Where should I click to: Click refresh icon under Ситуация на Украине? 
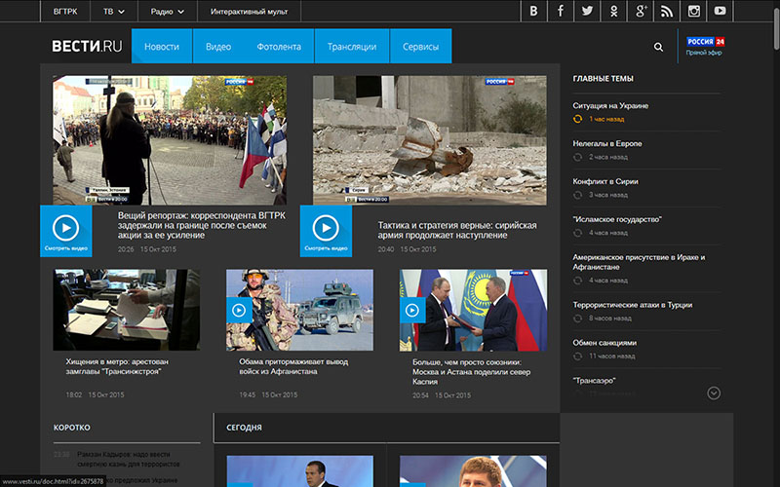click(x=577, y=119)
